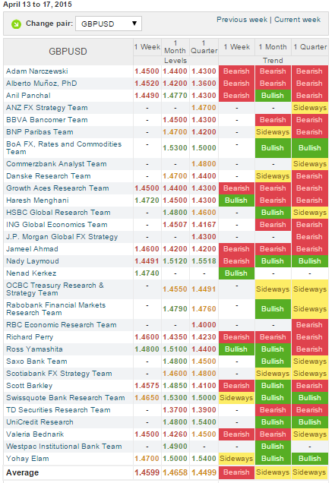This screenshot has height=483, width=335.
Task: Open BNP Paribas Team link
Action: tap(40, 132)
